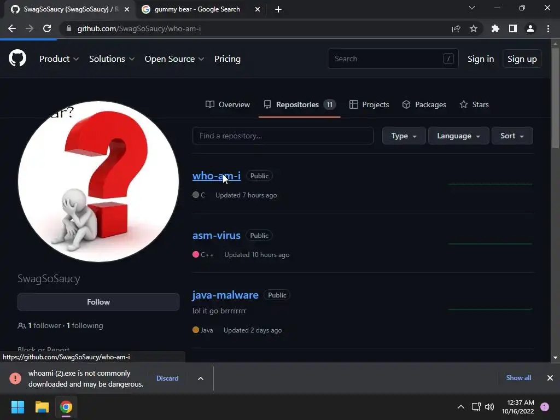
Task: Close the gummy bear Google Search tab
Action: point(258,9)
